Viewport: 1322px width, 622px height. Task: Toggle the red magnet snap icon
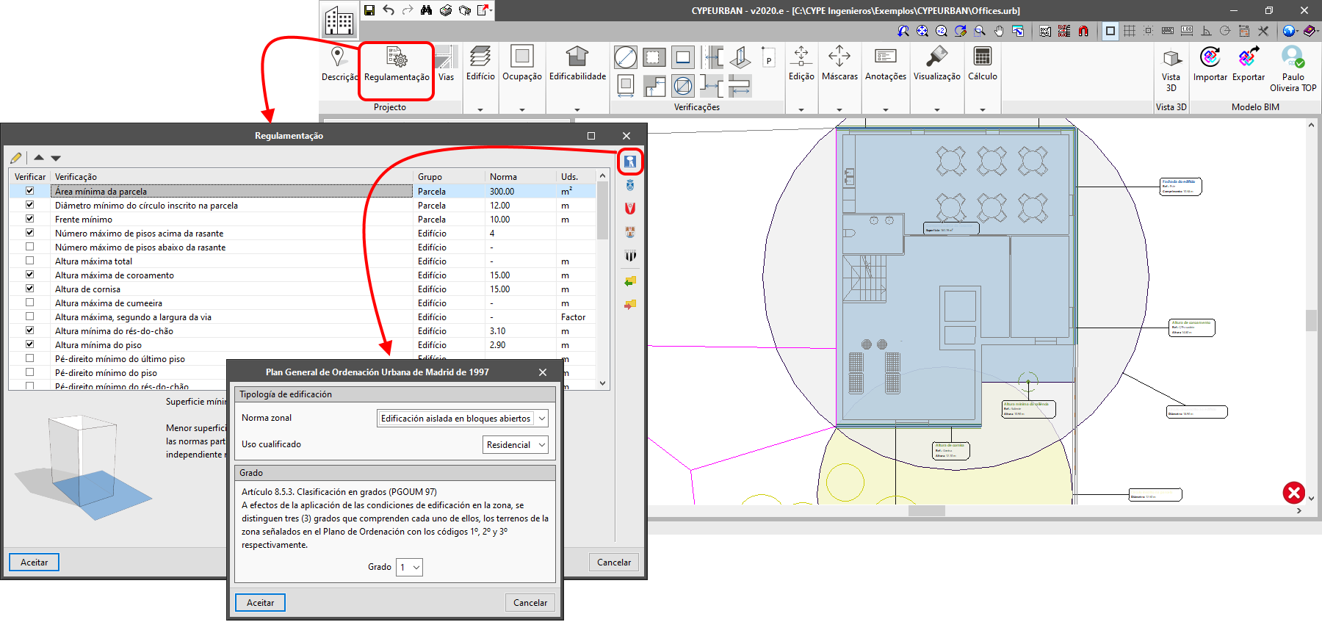[x=1083, y=31]
